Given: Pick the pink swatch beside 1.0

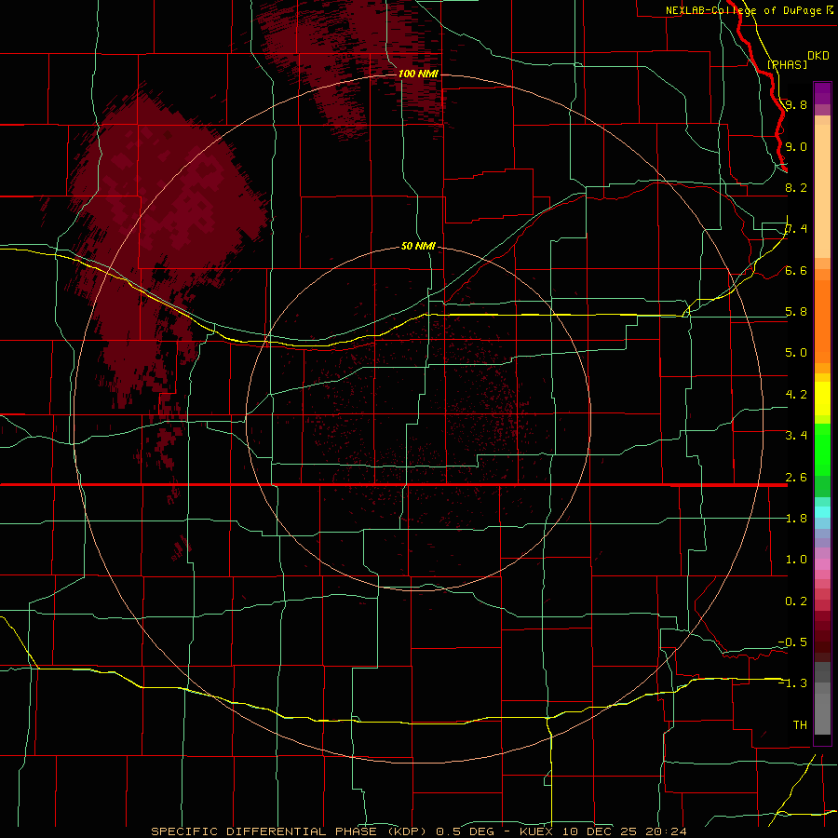Looking at the screenshot, I should coord(822,563).
